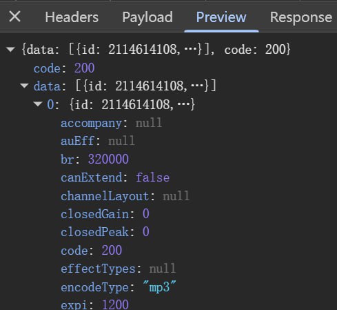The height and width of the screenshot is (310, 337).
Task: Click the channelLayout property
Action: [125, 196]
